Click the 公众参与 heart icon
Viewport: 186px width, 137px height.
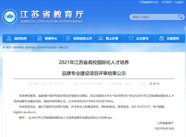coord(131,38)
